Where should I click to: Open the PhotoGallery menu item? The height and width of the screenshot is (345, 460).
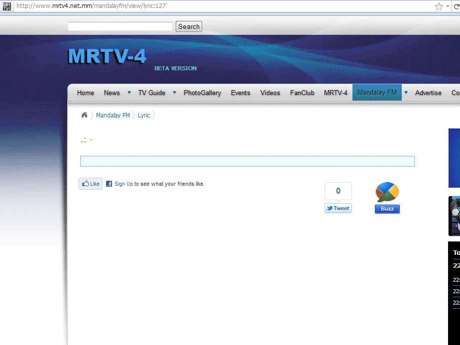(202, 93)
